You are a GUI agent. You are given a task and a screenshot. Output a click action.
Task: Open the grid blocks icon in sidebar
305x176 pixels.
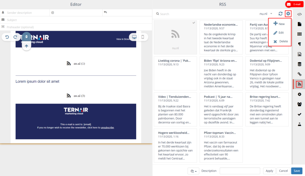pos(299,34)
